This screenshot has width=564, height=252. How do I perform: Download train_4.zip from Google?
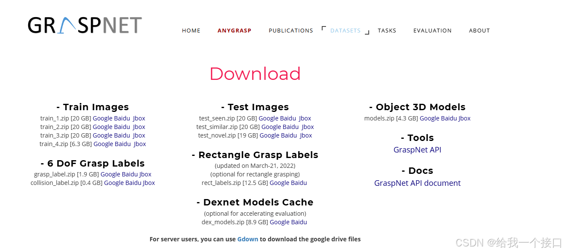tap(103, 144)
